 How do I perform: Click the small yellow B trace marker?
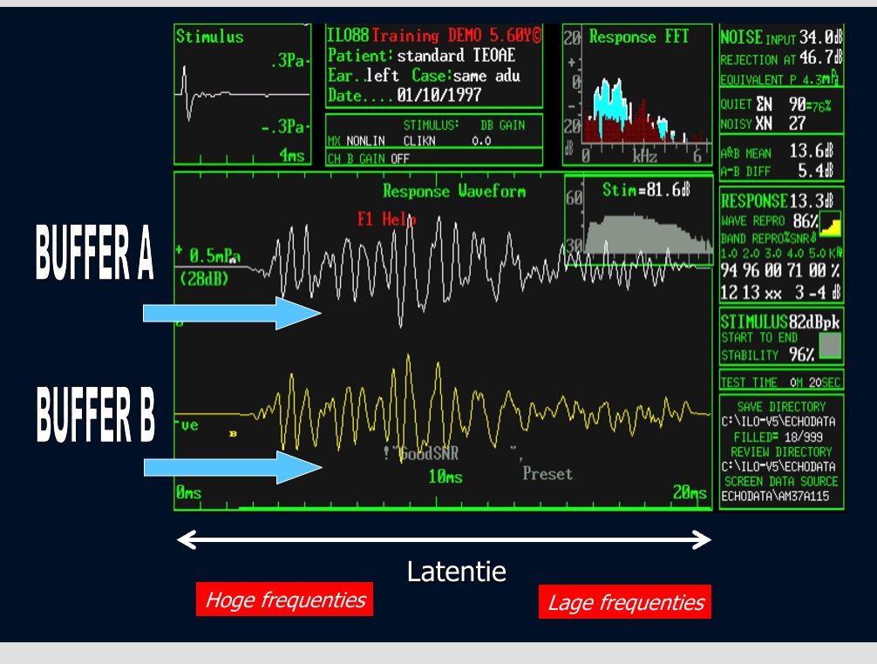pos(234,434)
